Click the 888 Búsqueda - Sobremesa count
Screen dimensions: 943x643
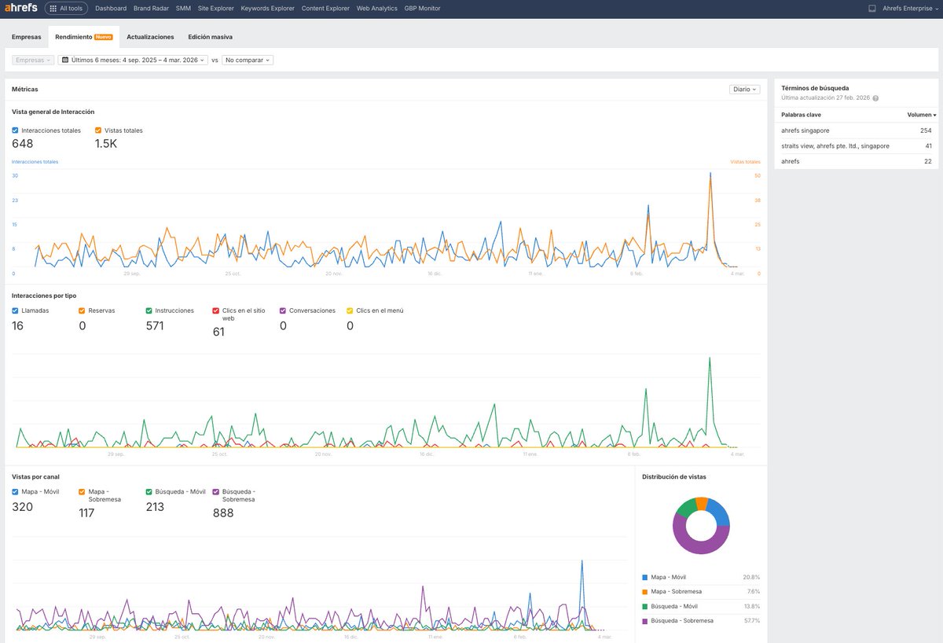(223, 513)
